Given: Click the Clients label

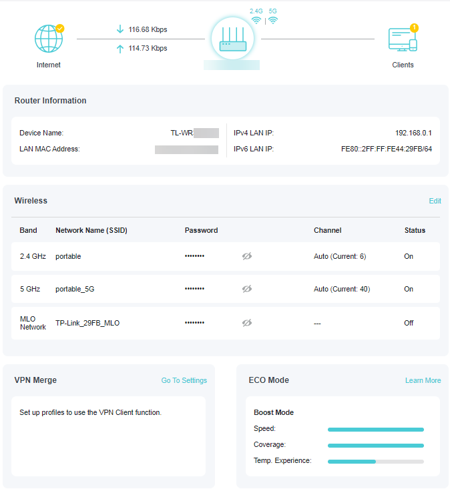Looking at the screenshot, I should point(403,65).
